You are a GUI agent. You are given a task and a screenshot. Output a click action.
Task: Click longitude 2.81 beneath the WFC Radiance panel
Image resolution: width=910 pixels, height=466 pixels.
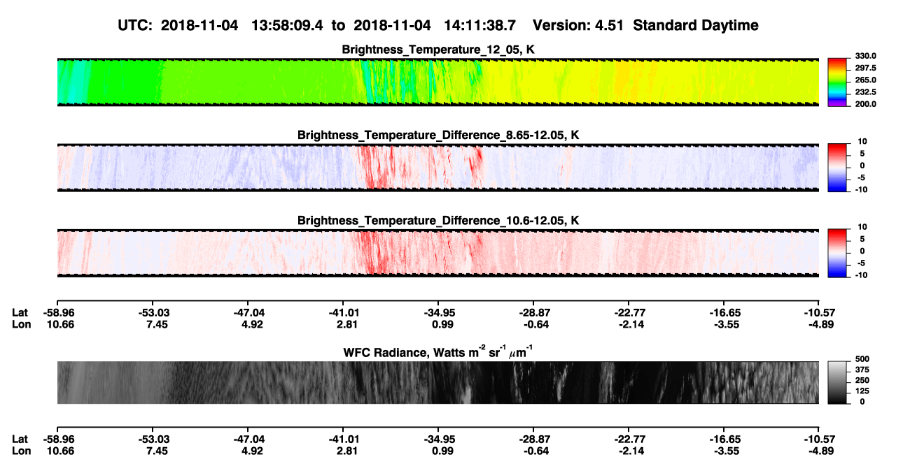tap(347, 450)
